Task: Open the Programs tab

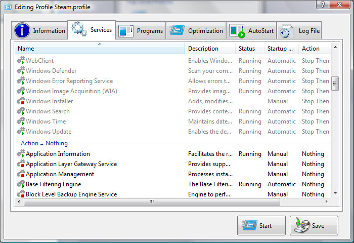Action: point(141,31)
